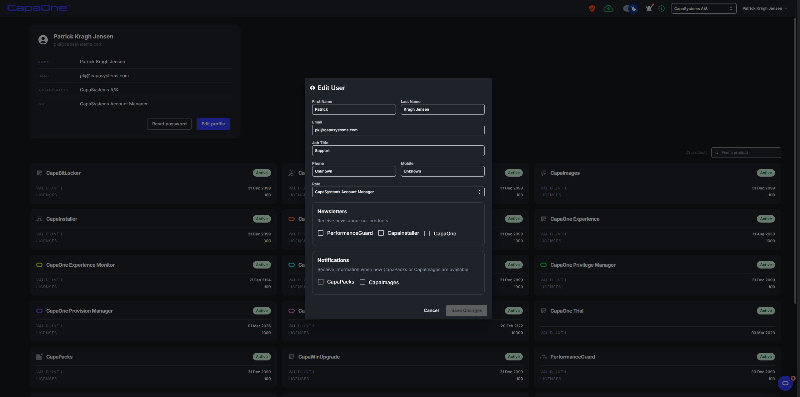800x397 pixels.
Task: Click the CapaWinUpgrade product icon
Action: pos(292,357)
